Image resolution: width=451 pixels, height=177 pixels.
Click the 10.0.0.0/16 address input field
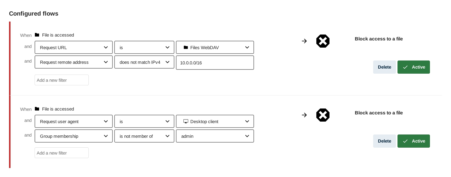point(215,63)
